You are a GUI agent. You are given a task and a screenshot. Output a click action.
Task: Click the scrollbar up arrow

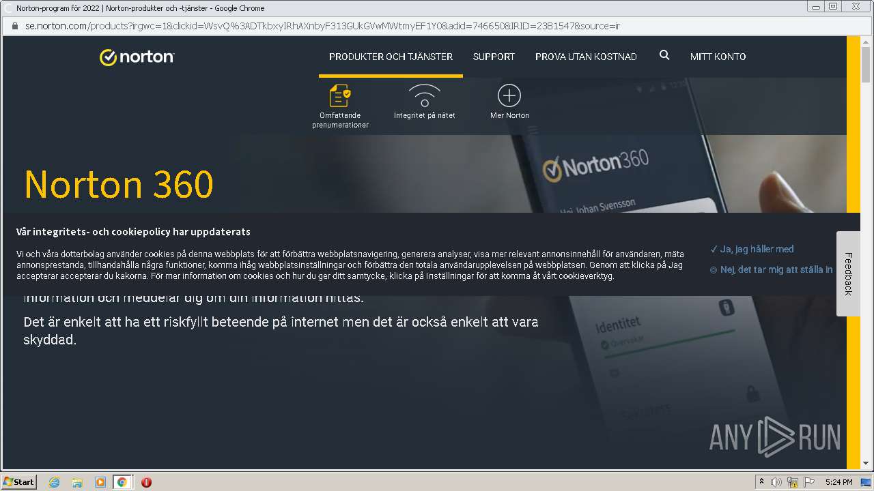point(866,41)
